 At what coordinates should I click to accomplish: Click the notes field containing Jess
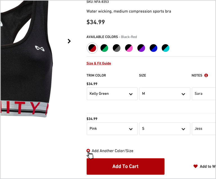point(204,128)
